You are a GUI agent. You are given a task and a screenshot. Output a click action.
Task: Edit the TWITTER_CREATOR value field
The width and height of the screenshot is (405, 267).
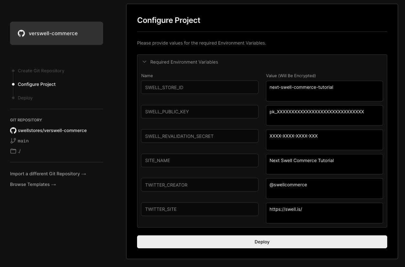(x=324, y=189)
